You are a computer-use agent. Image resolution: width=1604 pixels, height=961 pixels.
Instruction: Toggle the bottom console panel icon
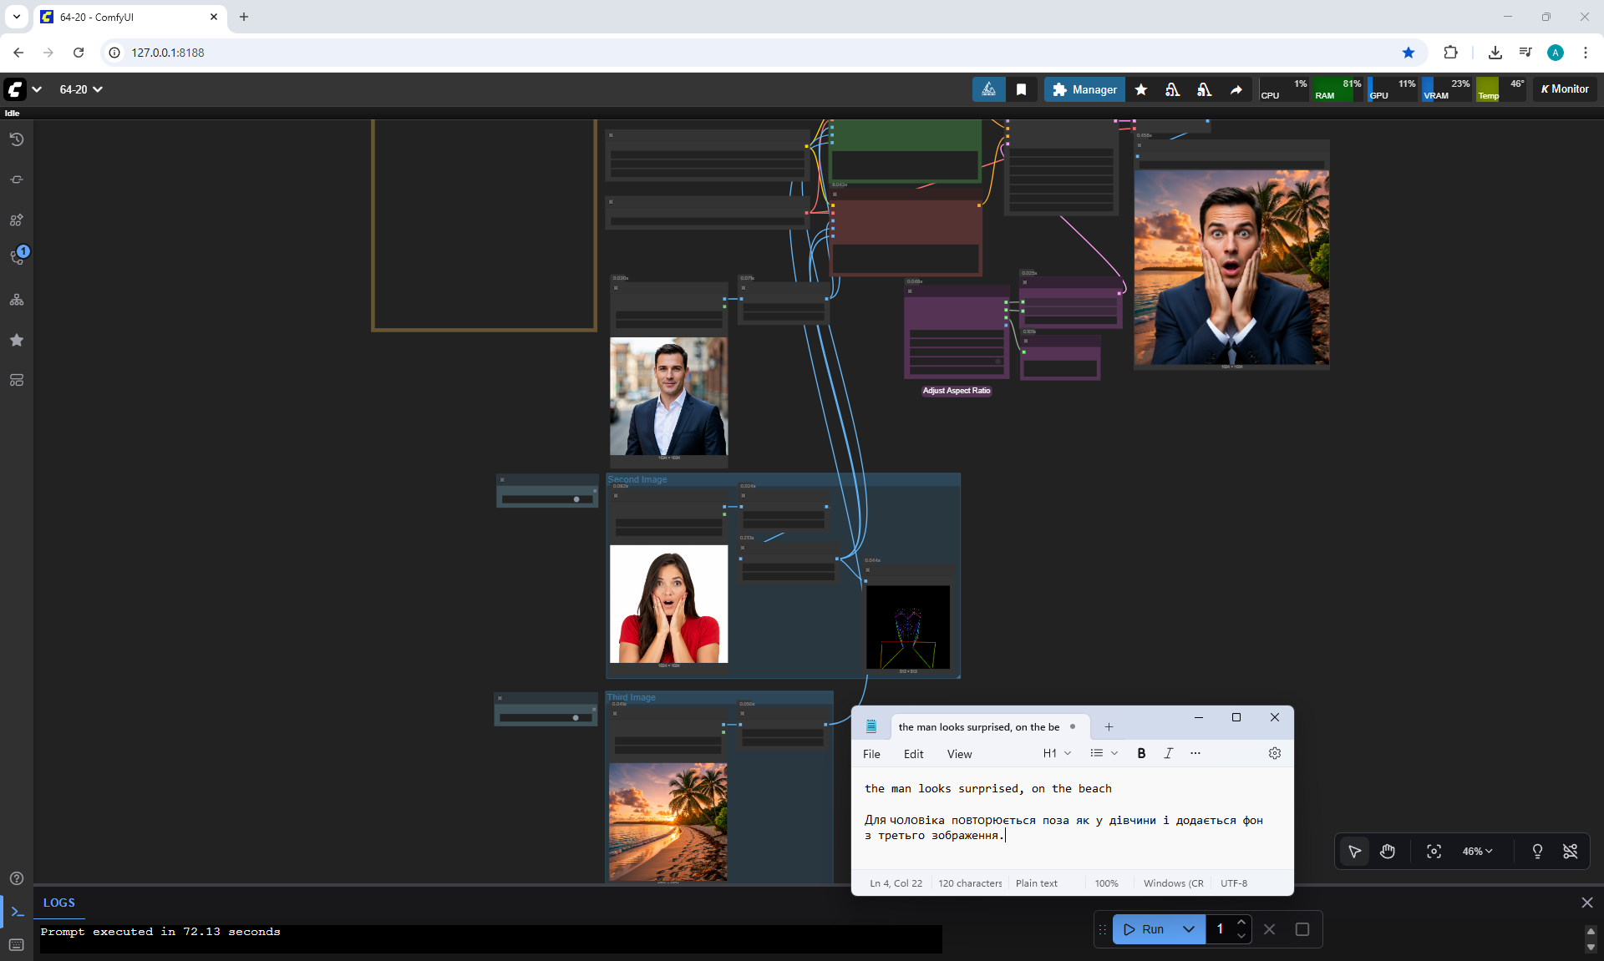click(x=17, y=912)
